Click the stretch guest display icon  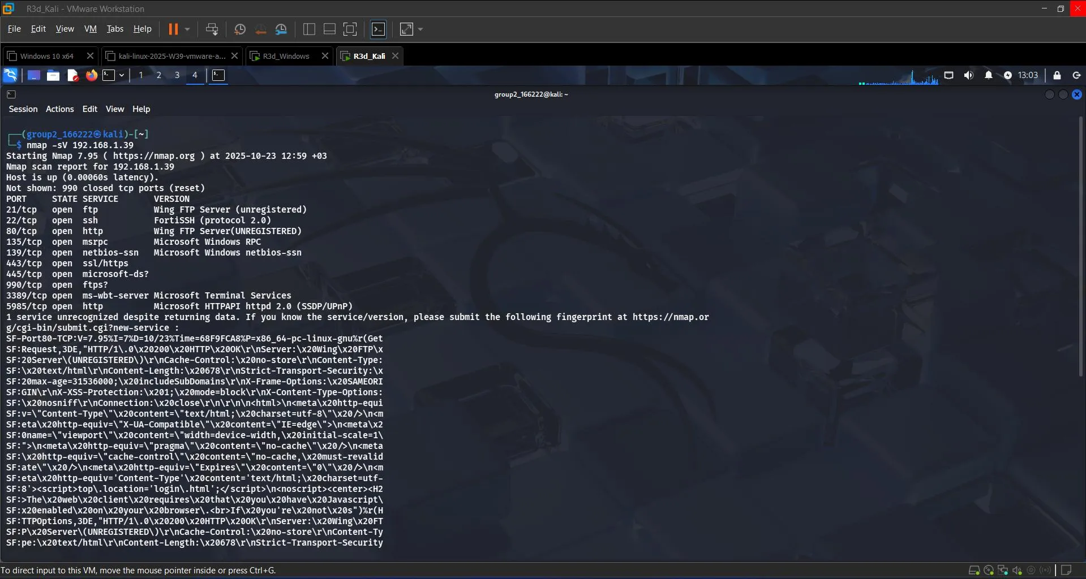tap(406, 29)
